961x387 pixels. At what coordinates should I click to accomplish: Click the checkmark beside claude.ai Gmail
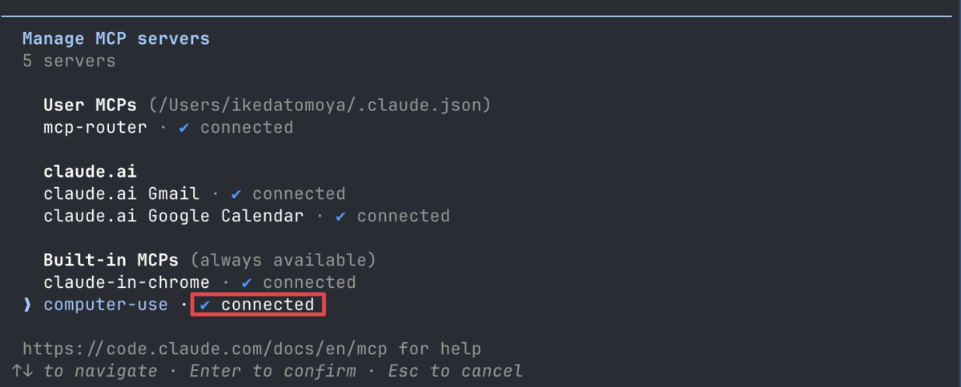coord(236,194)
